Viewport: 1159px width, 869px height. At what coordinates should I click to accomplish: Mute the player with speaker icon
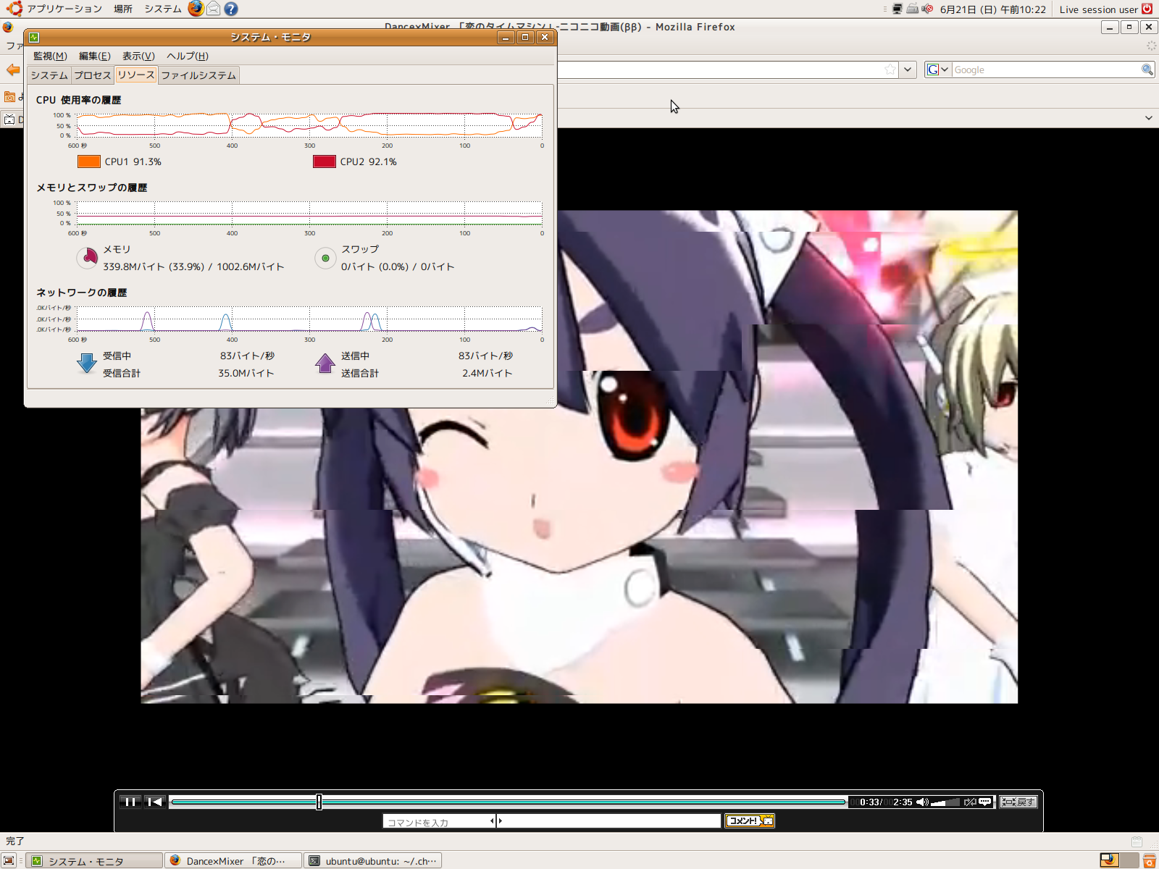[922, 802]
